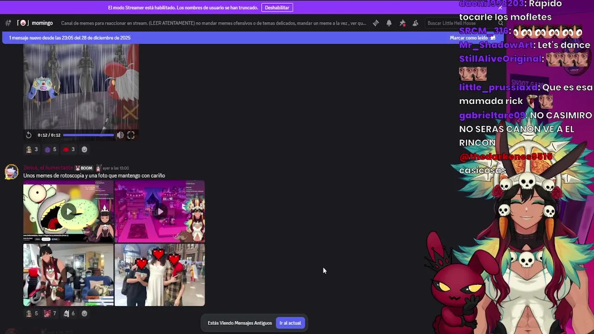Viewport: 594px width, 334px height.
Task: Click gabrieltare09 username in chat overlay
Action: pyautogui.click(x=492, y=115)
